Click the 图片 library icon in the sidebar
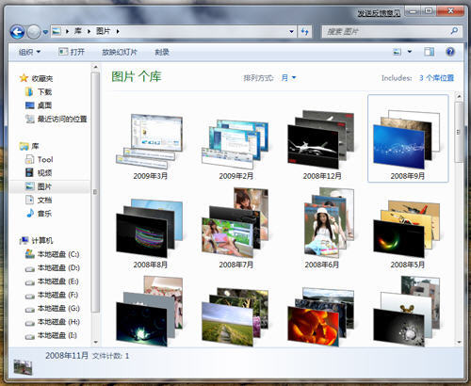This screenshot has width=471, height=386. (x=29, y=186)
